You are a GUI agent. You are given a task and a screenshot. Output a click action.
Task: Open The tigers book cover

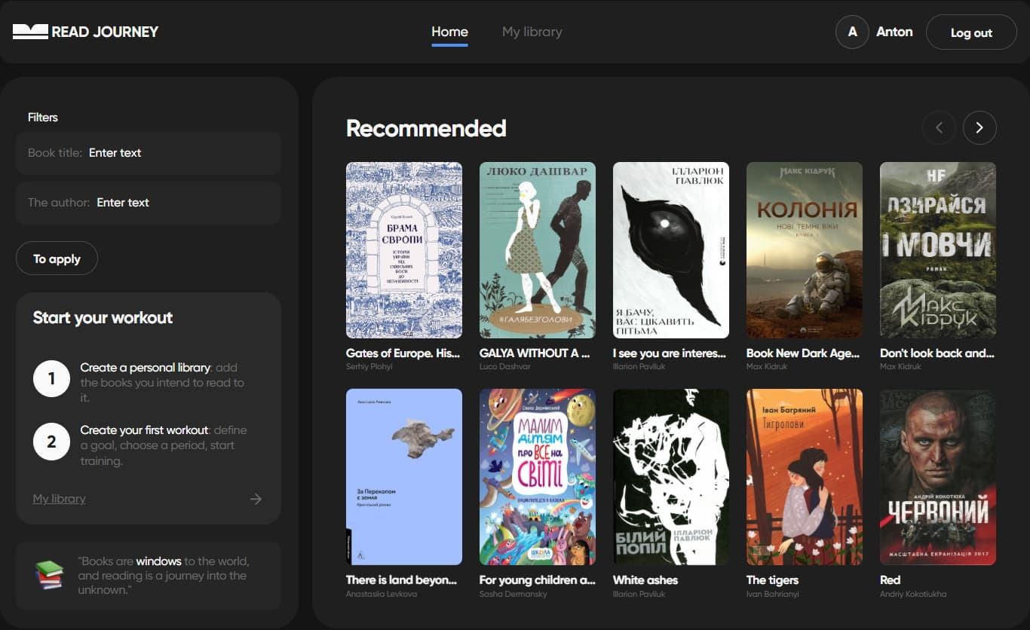[805, 477]
